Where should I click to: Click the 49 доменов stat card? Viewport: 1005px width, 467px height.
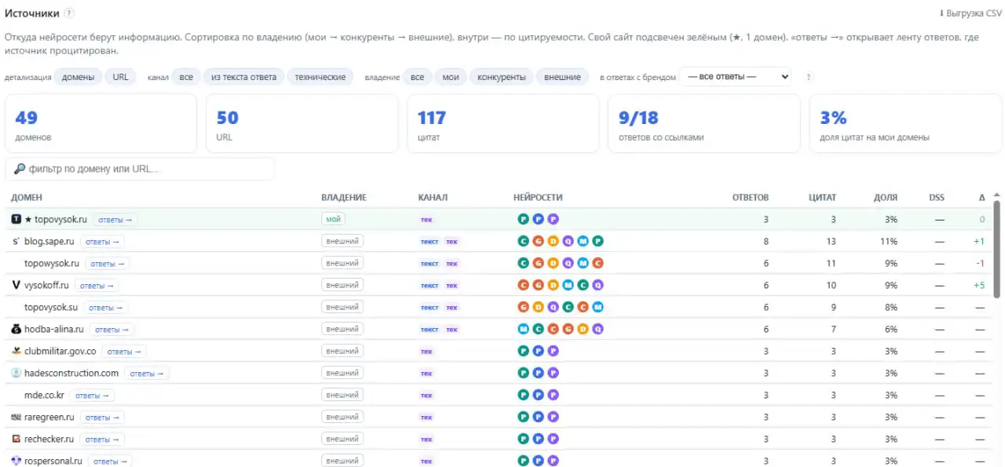(100, 123)
